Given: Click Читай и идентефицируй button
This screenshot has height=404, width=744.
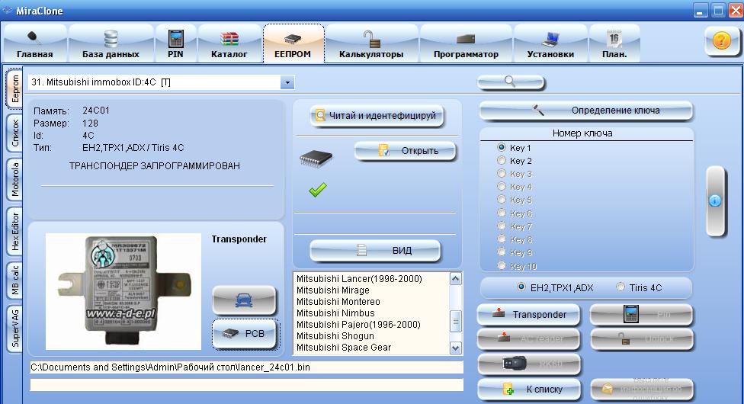Looking at the screenshot, I should point(377,115).
